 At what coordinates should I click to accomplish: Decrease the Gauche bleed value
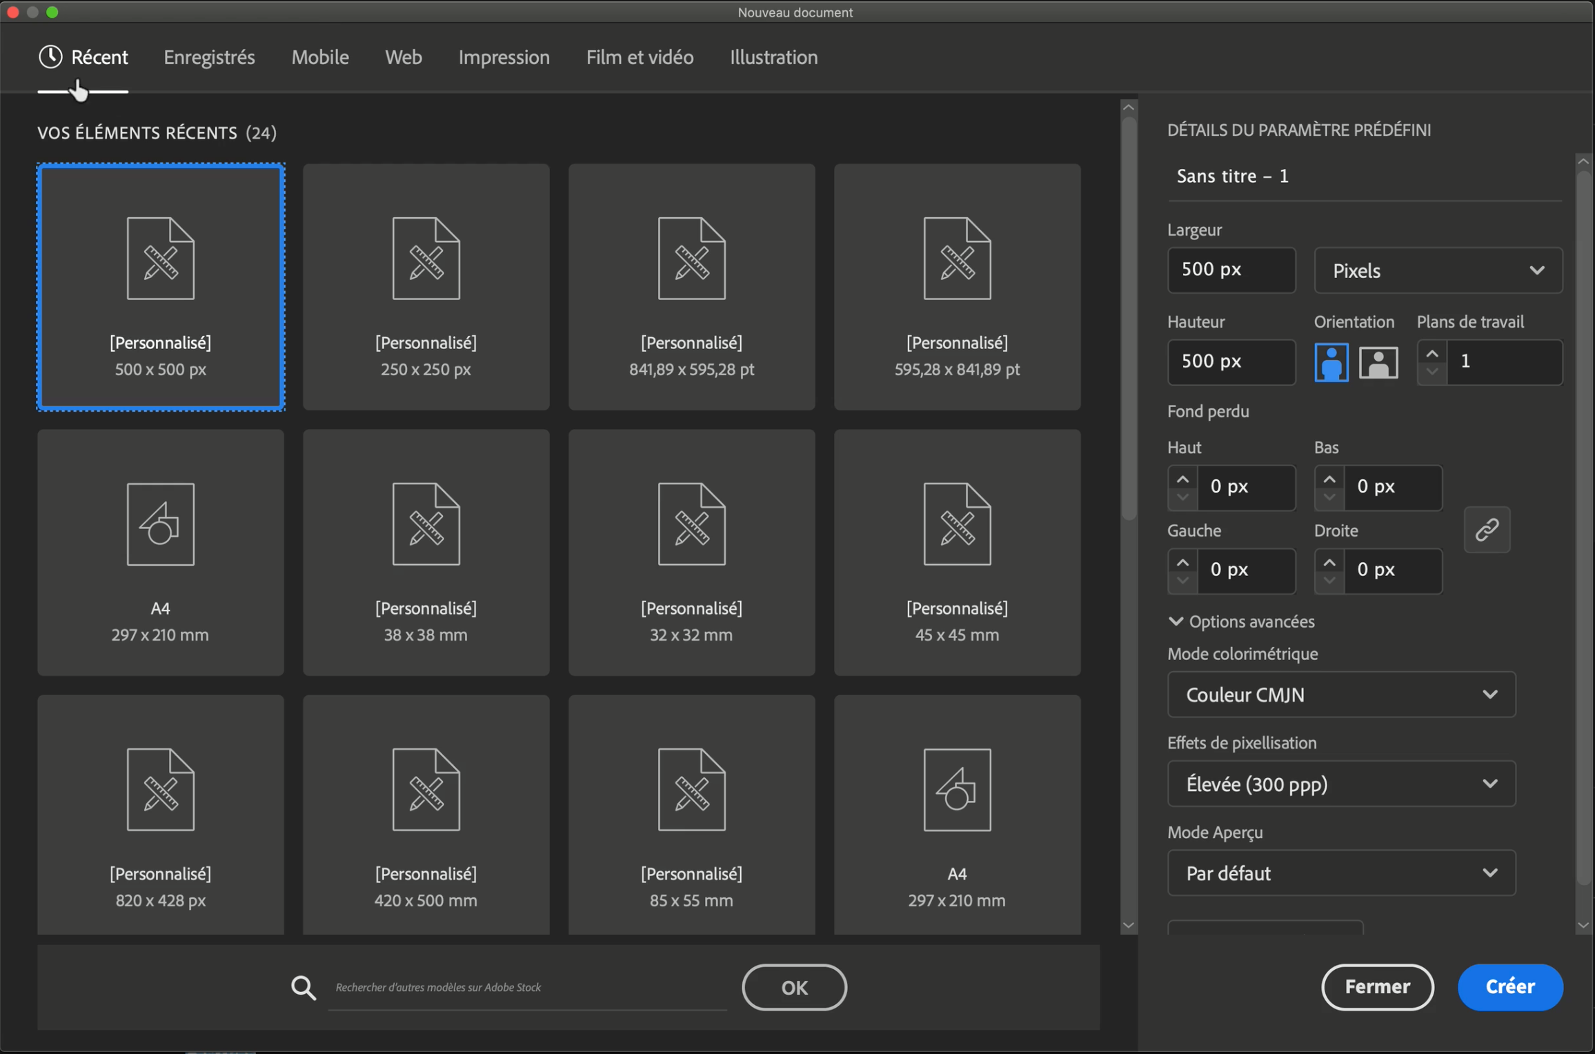coord(1182,581)
